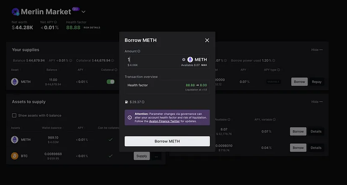
Task: Click the METH token icon in amount field
Action: (190, 60)
